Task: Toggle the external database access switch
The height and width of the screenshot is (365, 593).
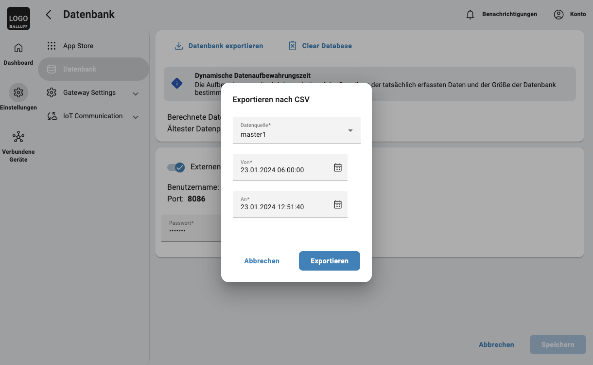Action: pos(175,167)
